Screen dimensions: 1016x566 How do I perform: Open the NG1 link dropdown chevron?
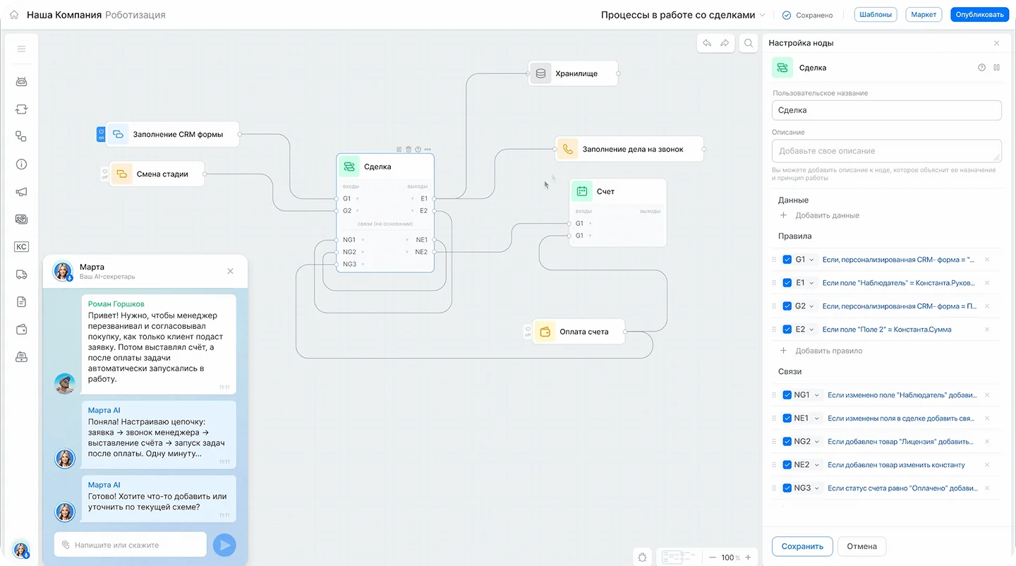click(x=817, y=395)
